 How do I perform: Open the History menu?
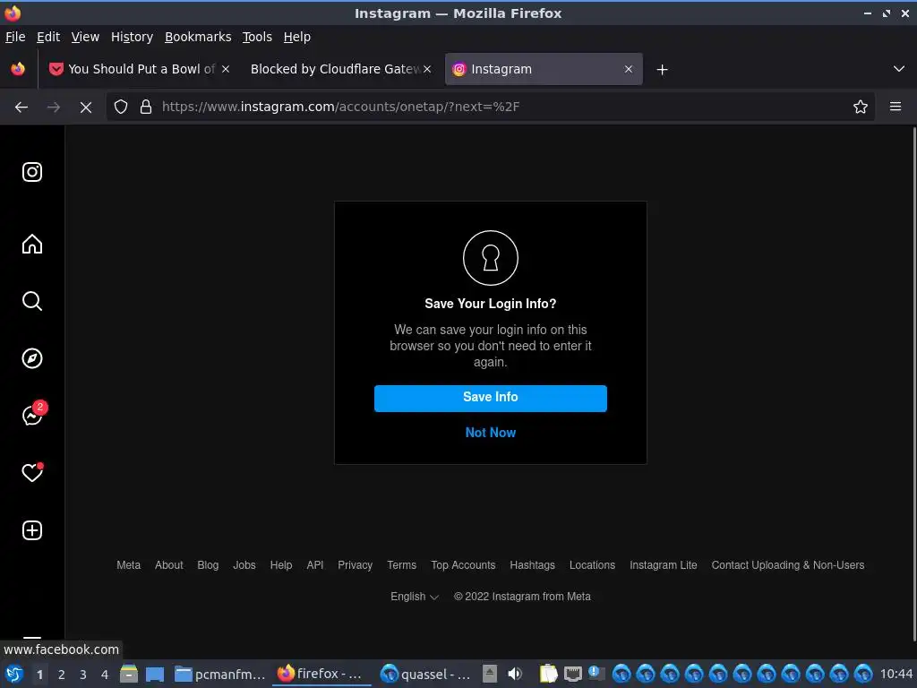(132, 37)
